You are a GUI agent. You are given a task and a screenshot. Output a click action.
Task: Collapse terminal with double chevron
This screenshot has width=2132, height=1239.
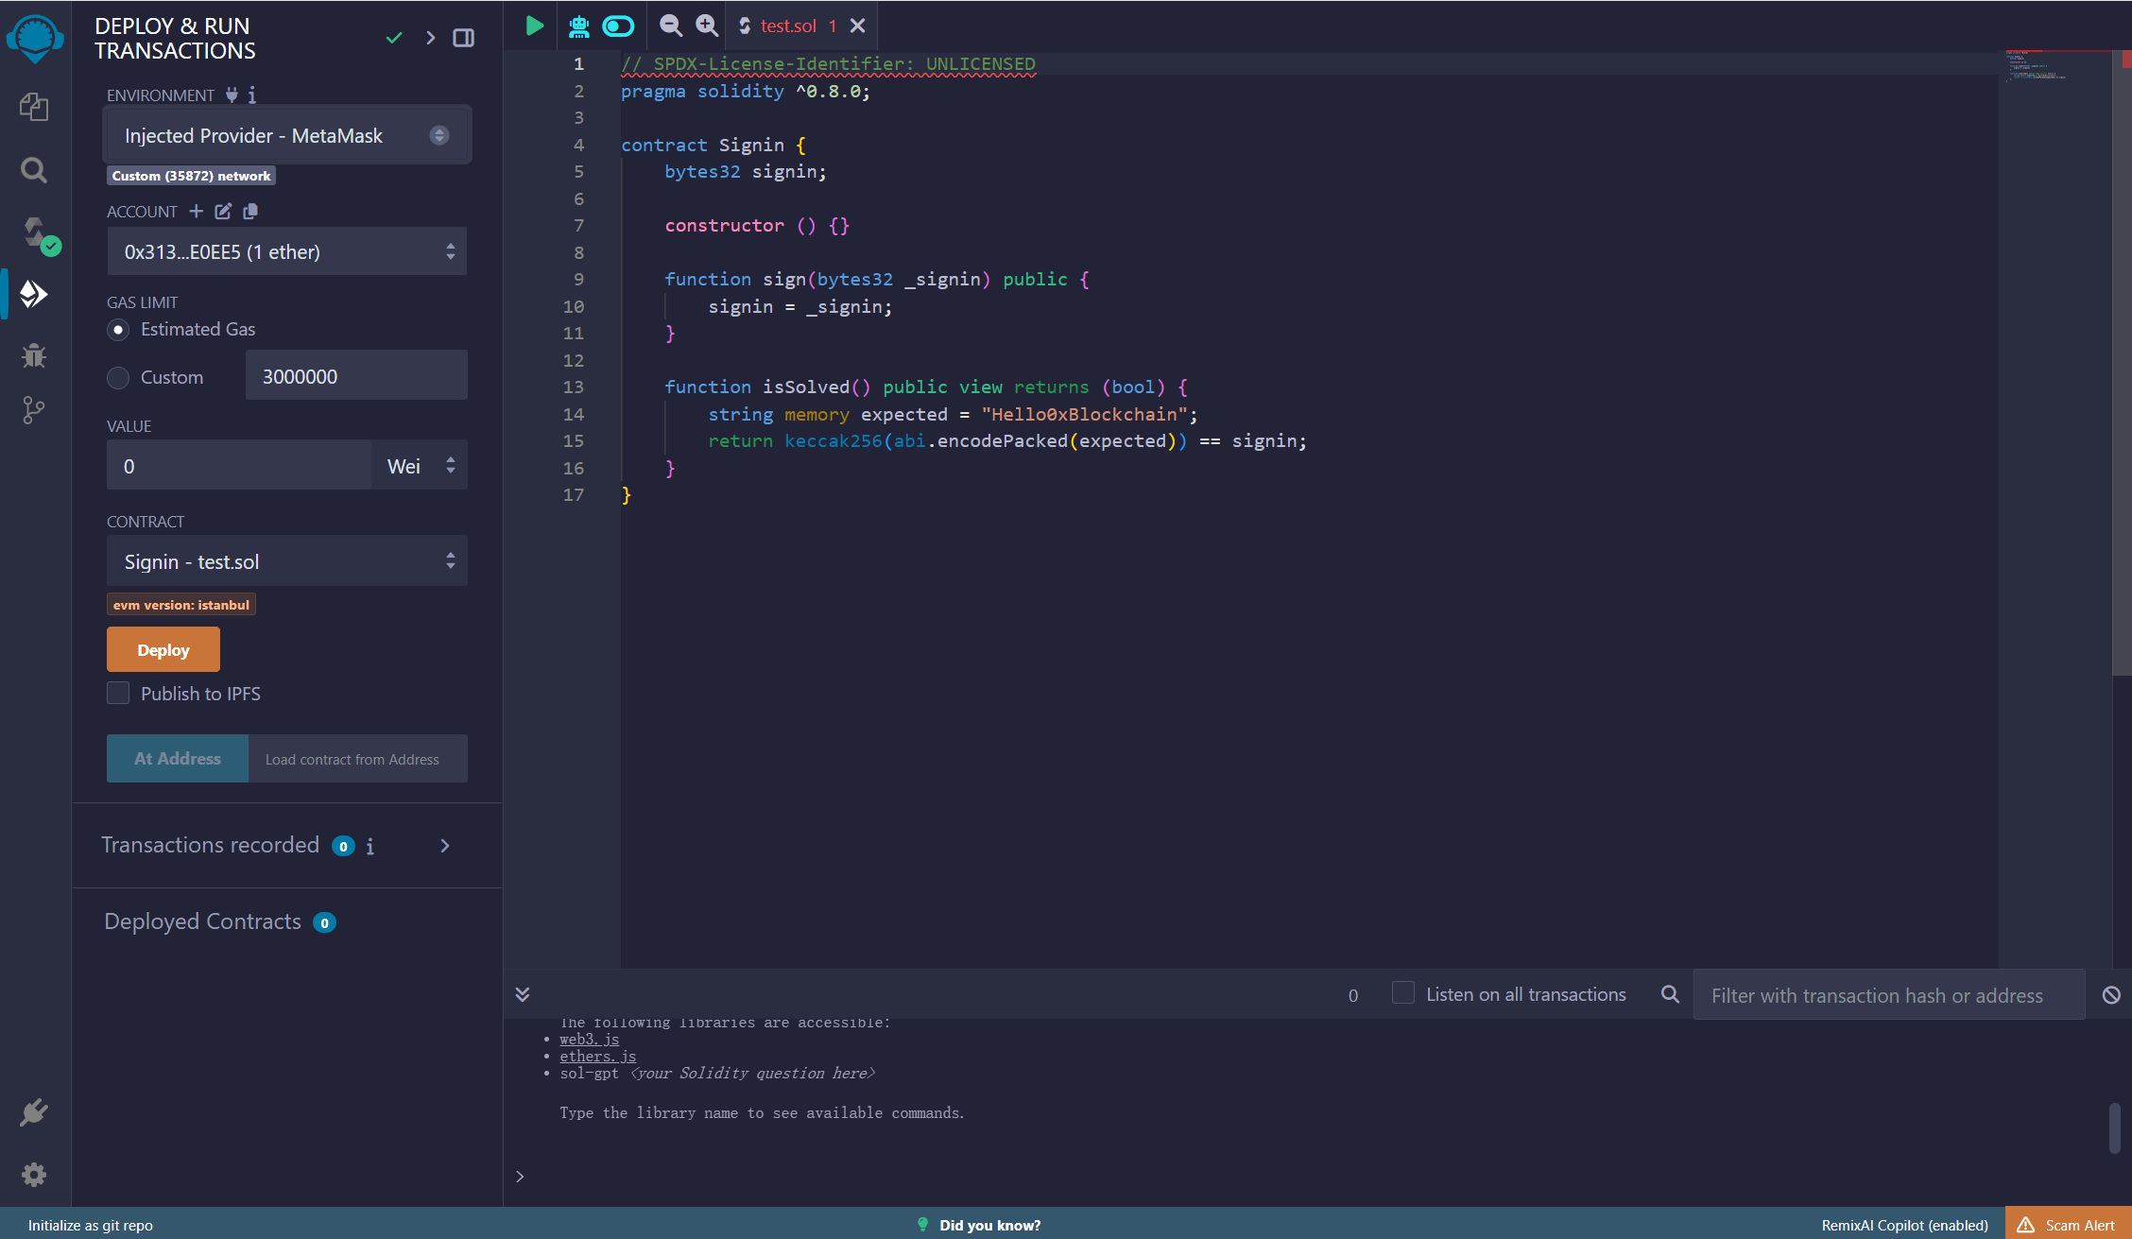(523, 994)
